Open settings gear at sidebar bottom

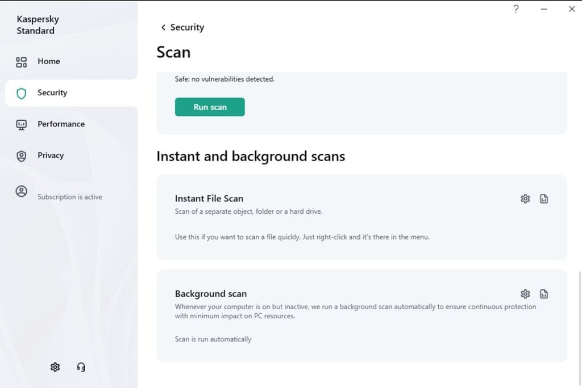55,367
